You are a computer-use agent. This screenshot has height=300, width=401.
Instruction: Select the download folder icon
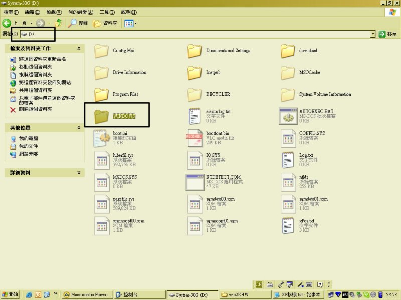[288, 51]
